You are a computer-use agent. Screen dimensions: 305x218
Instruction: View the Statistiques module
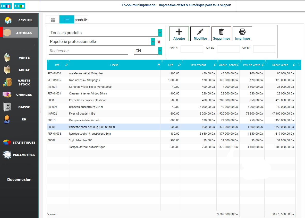(x=24, y=142)
